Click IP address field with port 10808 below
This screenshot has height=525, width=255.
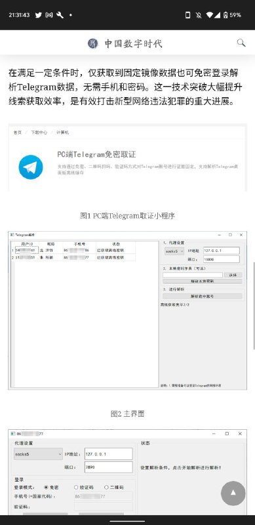click(x=221, y=251)
